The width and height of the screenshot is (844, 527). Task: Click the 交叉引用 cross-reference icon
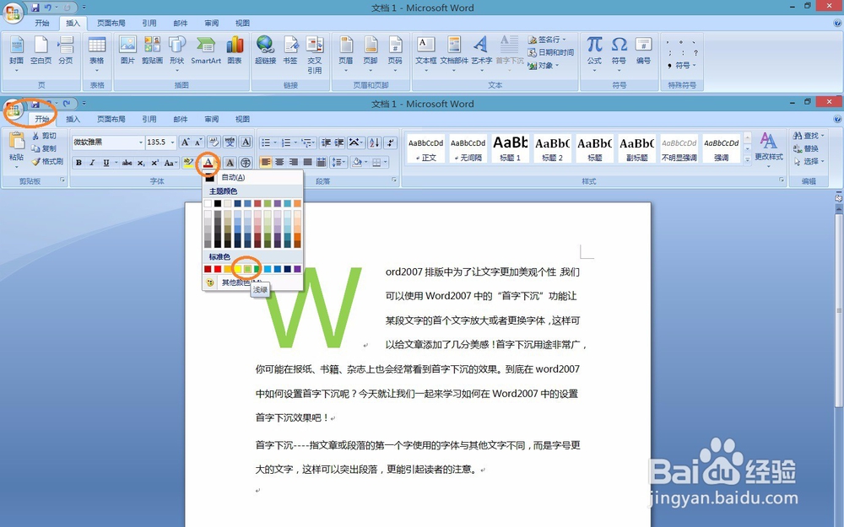pyautogui.click(x=315, y=55)
